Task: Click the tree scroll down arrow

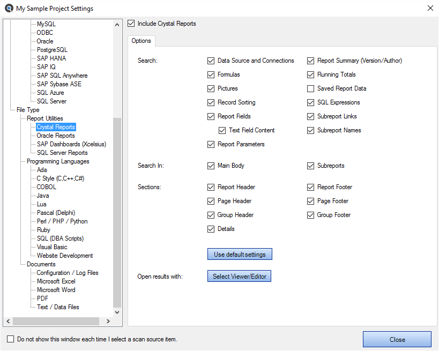Action: point(117,312)
